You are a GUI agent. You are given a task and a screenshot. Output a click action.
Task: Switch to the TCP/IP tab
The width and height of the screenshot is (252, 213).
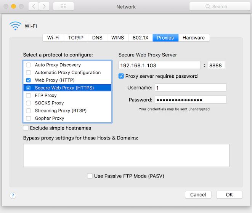click(x=76, y=38)
